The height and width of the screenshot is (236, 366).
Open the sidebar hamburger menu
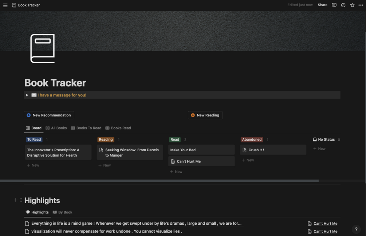coord(5,5)
